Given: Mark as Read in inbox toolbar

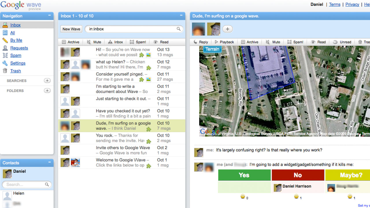Looking at the screenshot, I should 161,42.
